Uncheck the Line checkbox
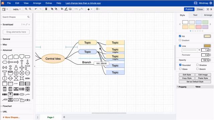Screen dimensions: 214x120 click(180, 46)
